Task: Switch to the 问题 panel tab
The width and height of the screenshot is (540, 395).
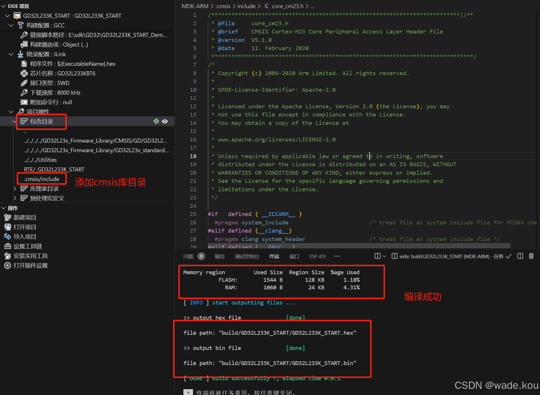Action: tap(188, 256)
